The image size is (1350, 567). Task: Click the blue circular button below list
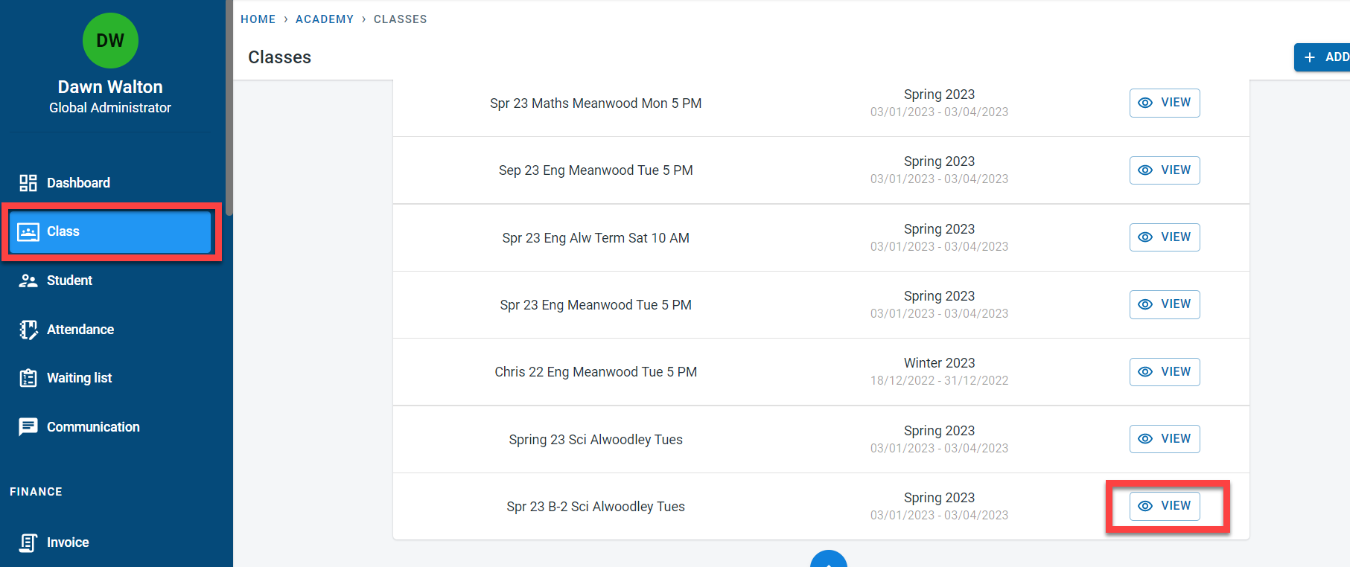(x=828, y=560)
